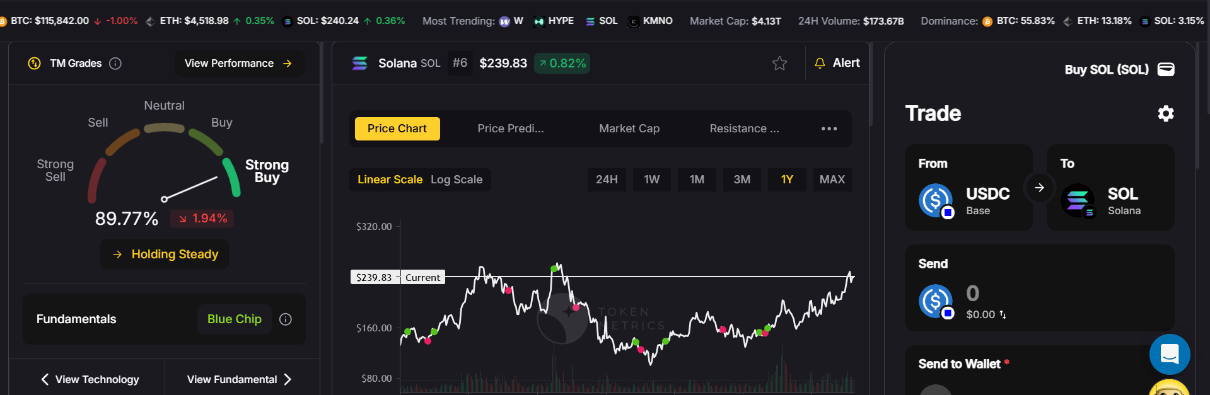
Task: Click the $239.83 Current price label on chart
Action: click(398, 277)
